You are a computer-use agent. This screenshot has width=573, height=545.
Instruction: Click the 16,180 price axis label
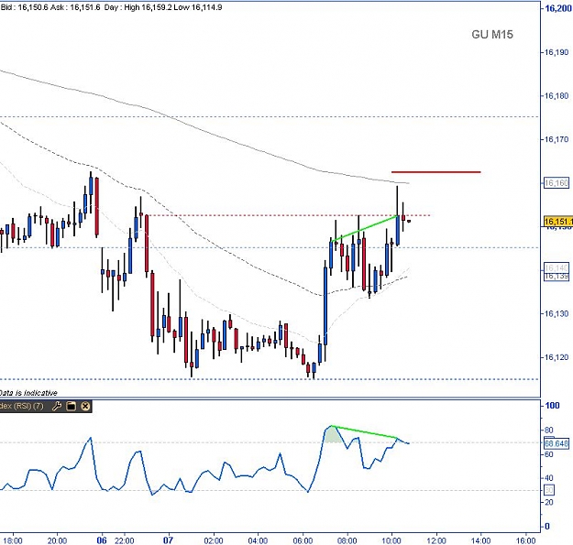556,95
